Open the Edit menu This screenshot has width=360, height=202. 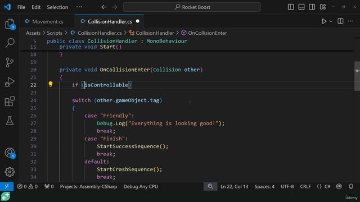[x=36, y=7]
